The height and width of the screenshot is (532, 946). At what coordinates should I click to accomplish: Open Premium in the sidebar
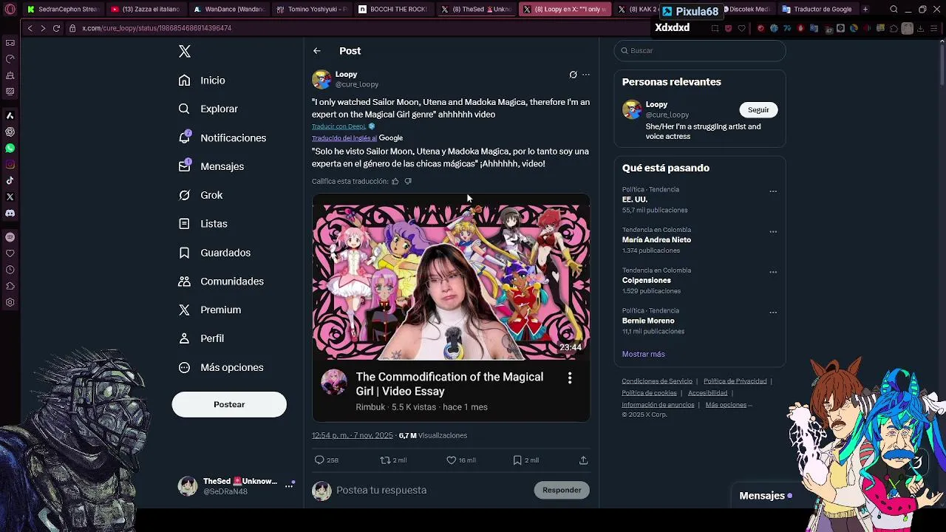tap(210, 310)
